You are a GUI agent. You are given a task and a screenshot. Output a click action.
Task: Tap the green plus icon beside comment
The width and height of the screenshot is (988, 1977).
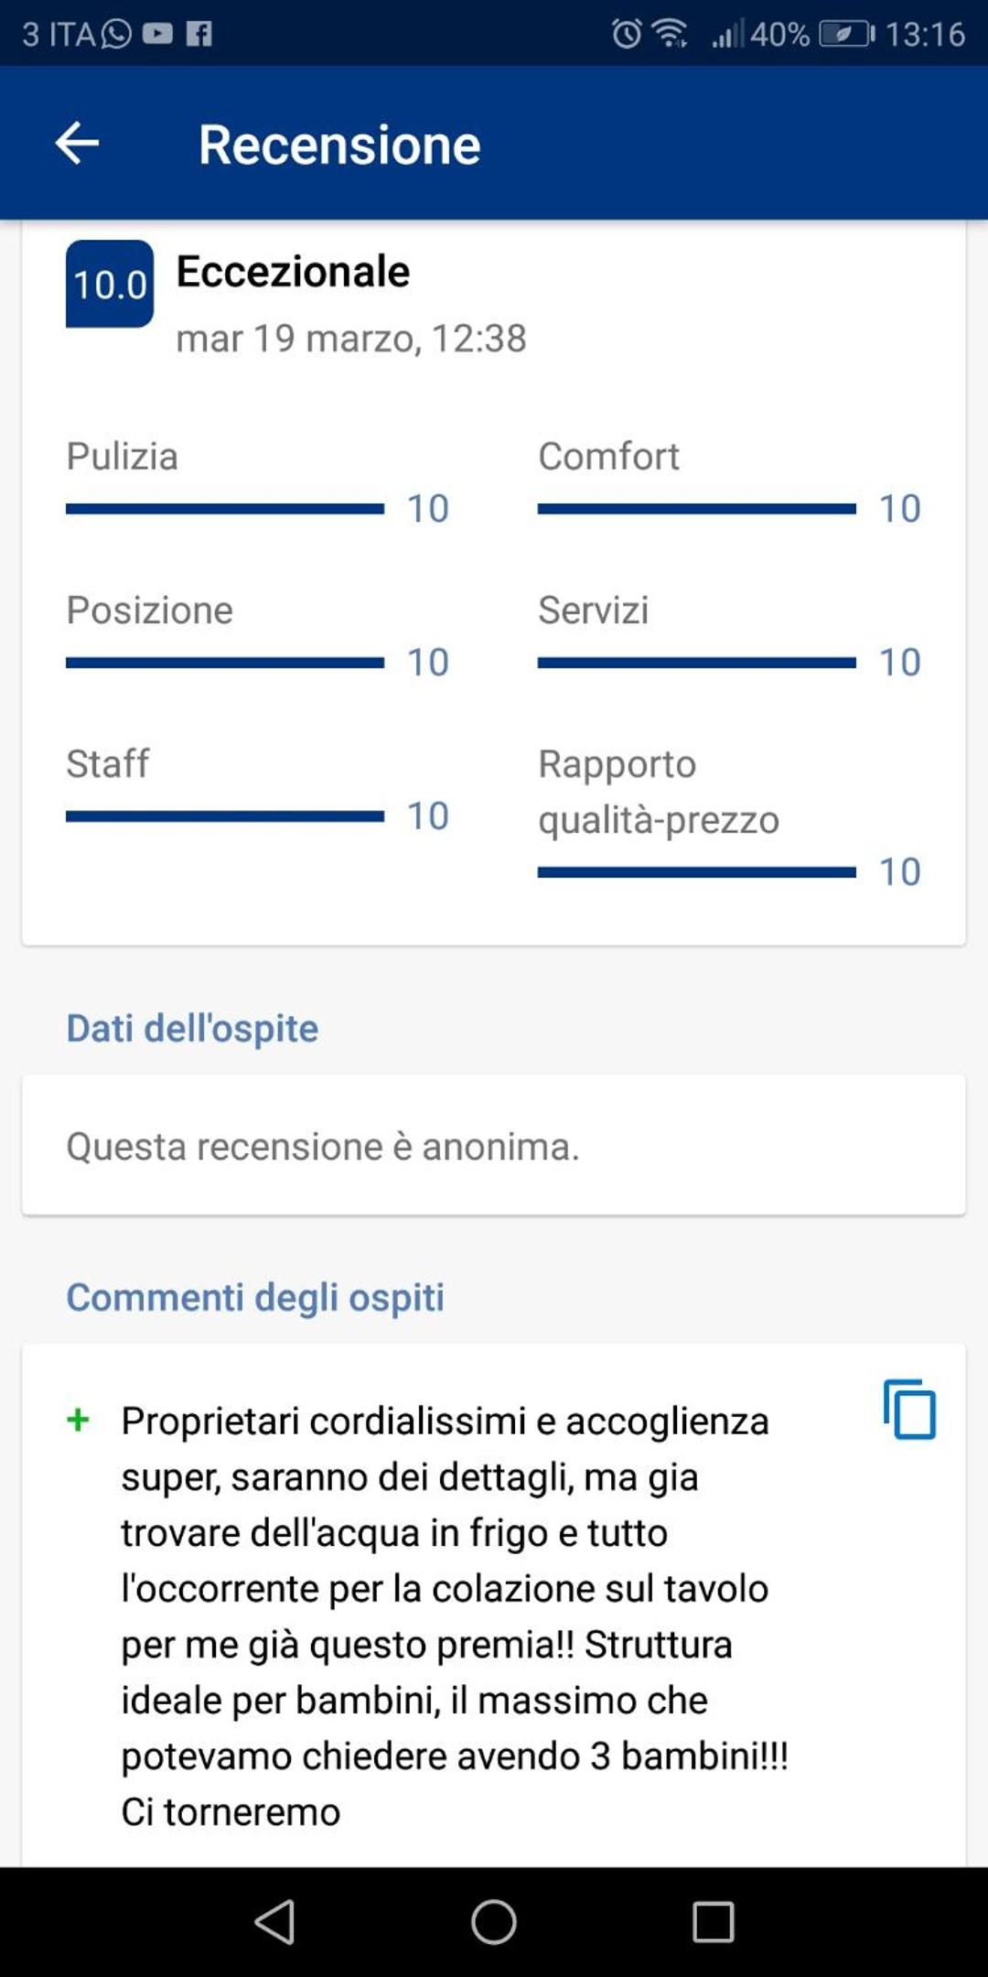(79, 1421)
